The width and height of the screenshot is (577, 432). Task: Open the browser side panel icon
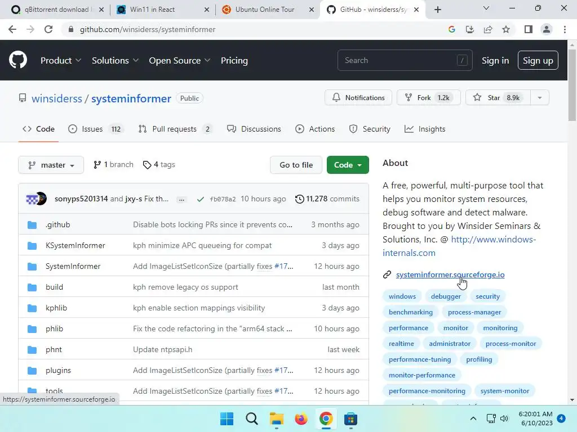tap(529, 29)
